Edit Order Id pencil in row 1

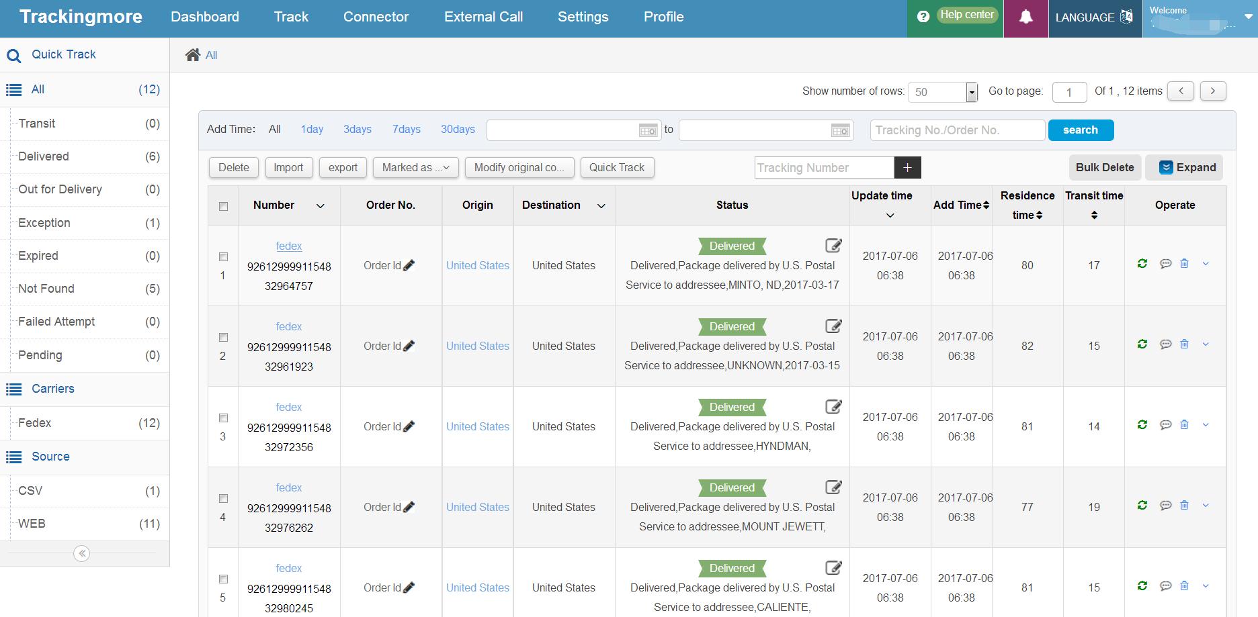[x=409, y=265]
